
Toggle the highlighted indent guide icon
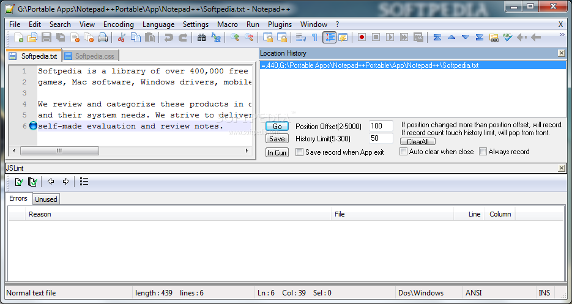coord(329,37)
